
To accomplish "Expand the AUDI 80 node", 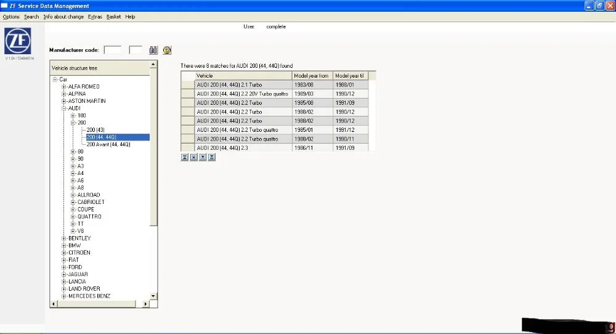I will 73,151.
